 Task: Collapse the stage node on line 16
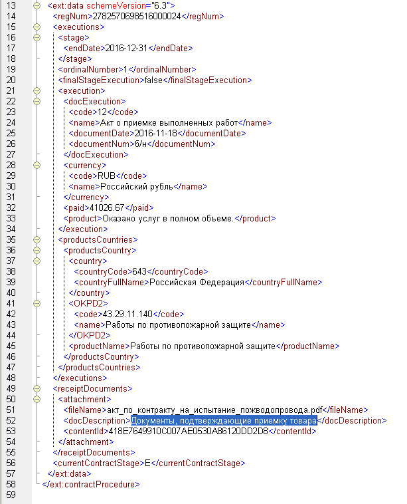pyautogui.click(x=37, y=37)
